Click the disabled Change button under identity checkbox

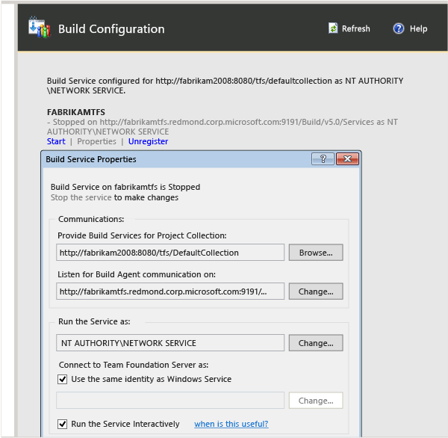pos(316,401)
